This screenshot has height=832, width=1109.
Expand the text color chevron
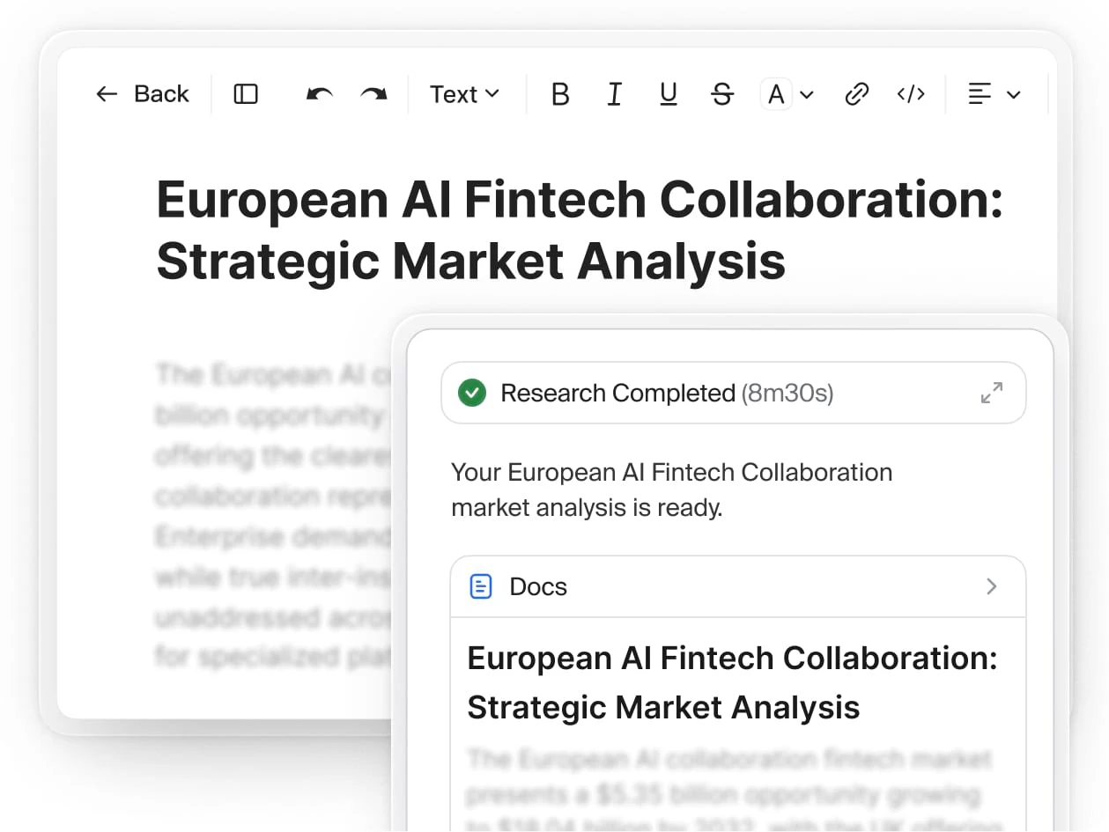tap(807, 94)
